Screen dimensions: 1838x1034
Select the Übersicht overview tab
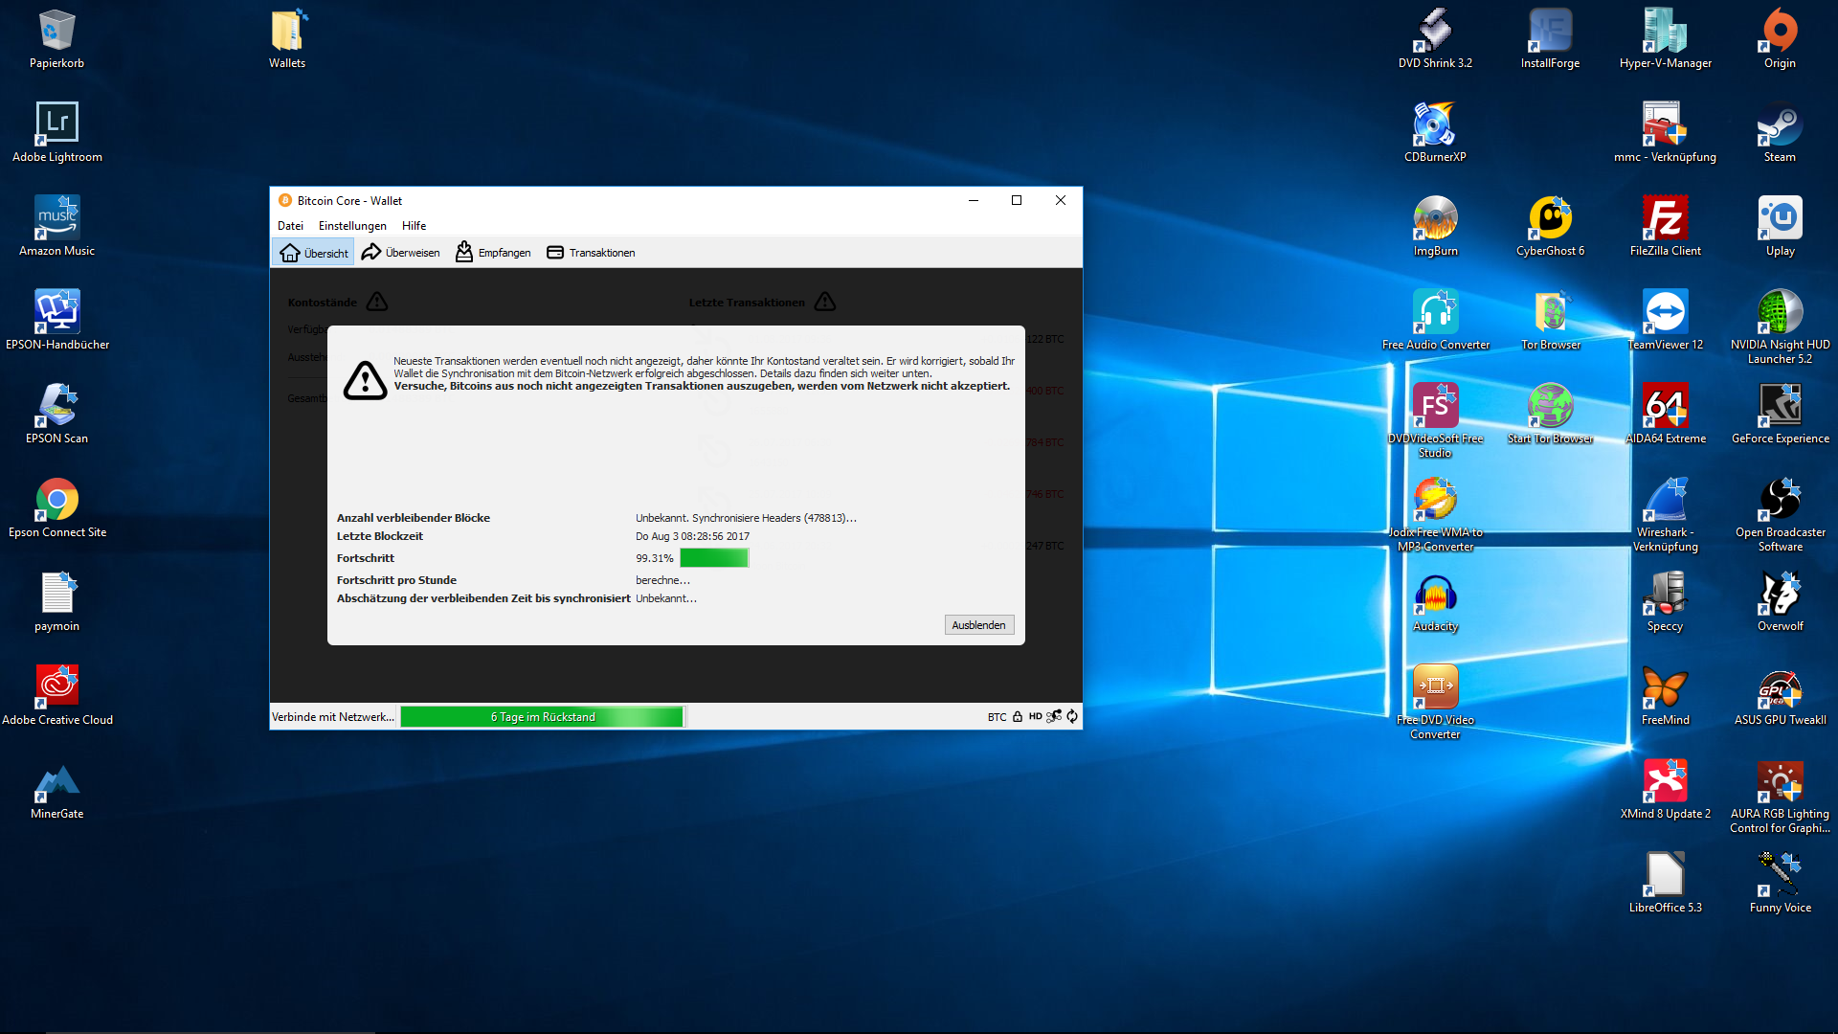(314, 253)
